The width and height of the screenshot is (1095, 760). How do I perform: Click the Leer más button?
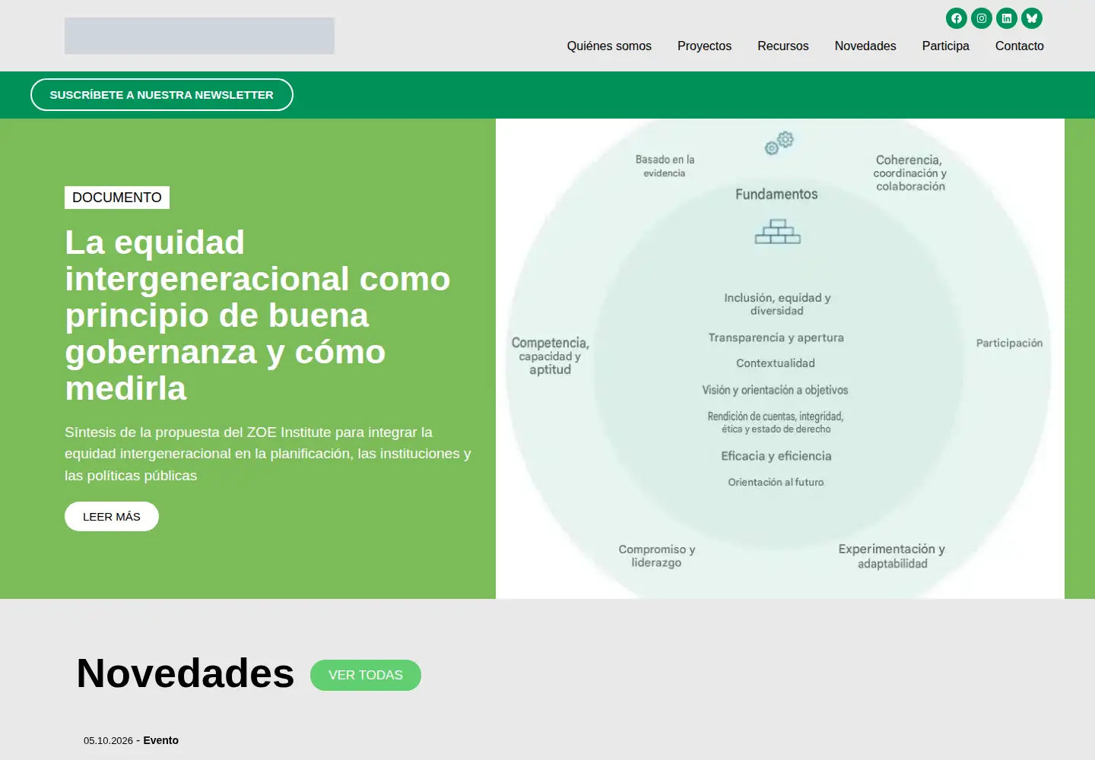[x=112, y=517]
